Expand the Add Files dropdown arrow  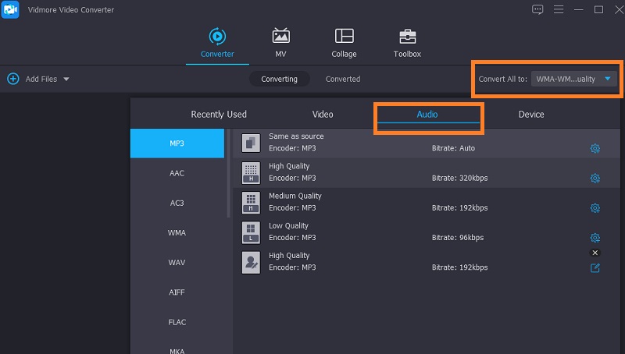(x=66, y=80)
